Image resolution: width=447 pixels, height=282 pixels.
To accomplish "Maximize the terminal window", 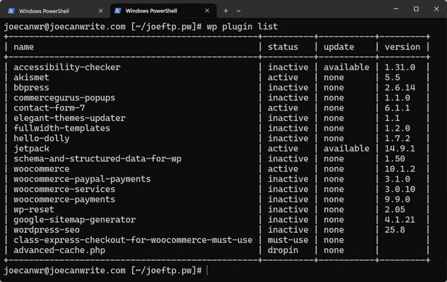I will 416,9.
